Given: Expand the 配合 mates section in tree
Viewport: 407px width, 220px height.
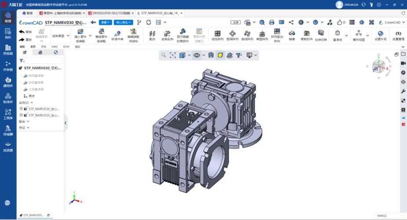Looking at the screenshot, I should 28,121.
